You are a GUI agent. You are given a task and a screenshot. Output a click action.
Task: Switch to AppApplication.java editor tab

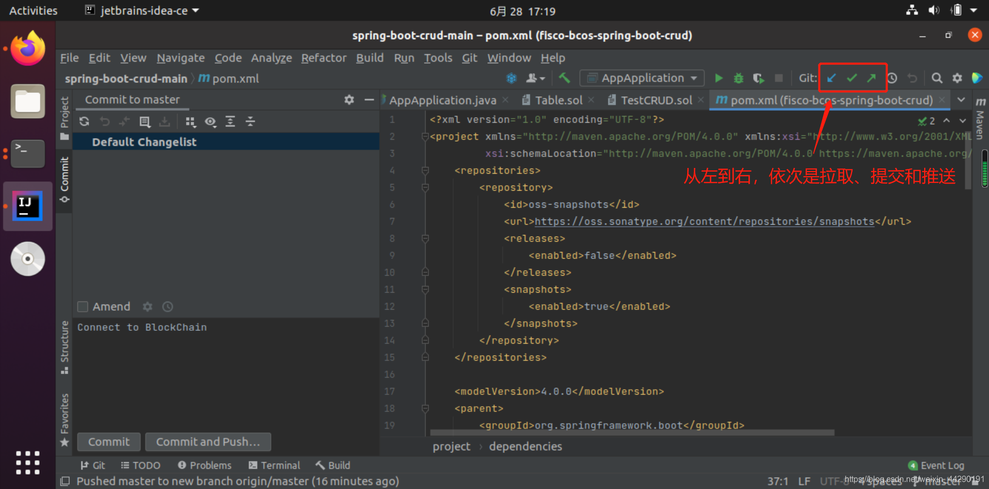[x=444, y=100]
